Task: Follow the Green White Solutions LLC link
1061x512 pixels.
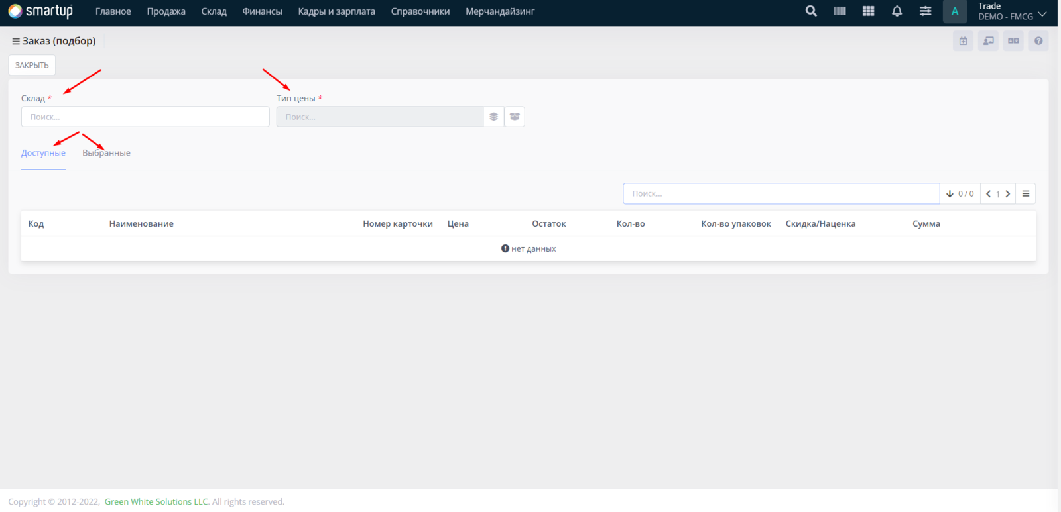Action: coord(156,502)
